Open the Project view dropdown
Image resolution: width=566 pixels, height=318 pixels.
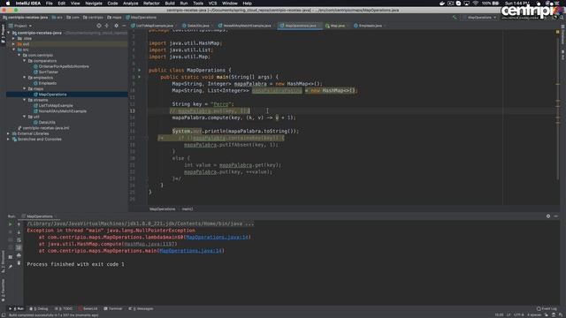click(20, 26)
